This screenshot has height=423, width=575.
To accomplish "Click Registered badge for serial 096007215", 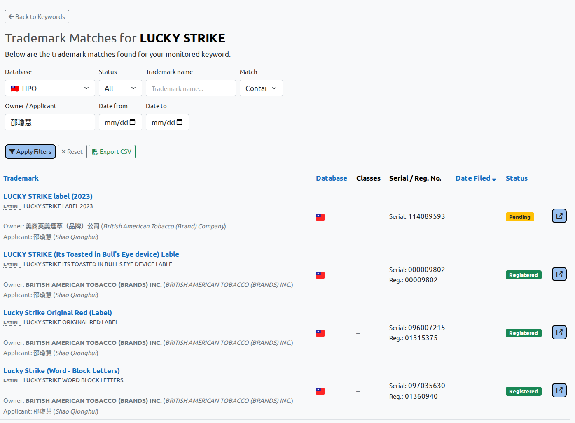I will pyautogui.click(x=524, y=333).
